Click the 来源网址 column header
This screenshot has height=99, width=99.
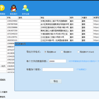(x=96, y=18)
